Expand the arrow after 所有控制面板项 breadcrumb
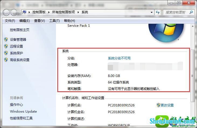197x128 pixels. [78, 12]
